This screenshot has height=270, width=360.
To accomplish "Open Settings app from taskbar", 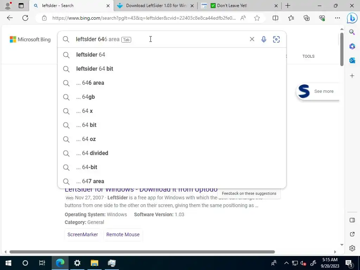I will (77, 263).
